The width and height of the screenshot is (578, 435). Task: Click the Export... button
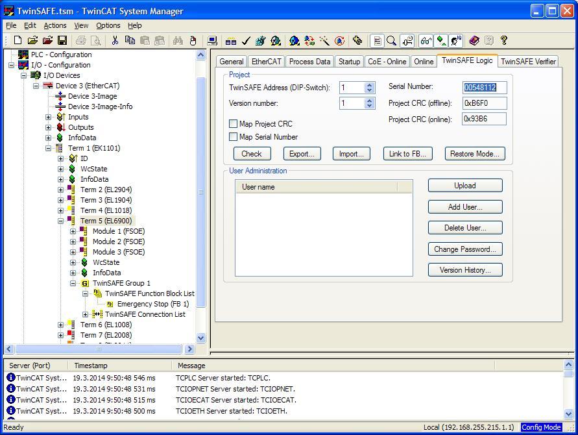click(302, 154)
